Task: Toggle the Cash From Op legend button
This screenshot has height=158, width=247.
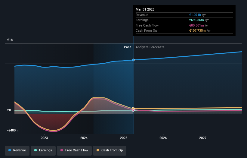Action: coord(110,150)
